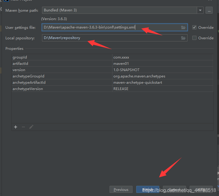Select the groupId property row
The width and height of the screenshot is (219, 196).
click(112, 57)
